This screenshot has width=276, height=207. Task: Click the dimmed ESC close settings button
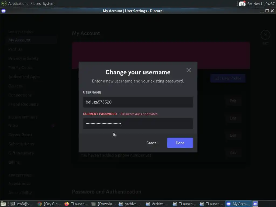[x=265, y=35]
